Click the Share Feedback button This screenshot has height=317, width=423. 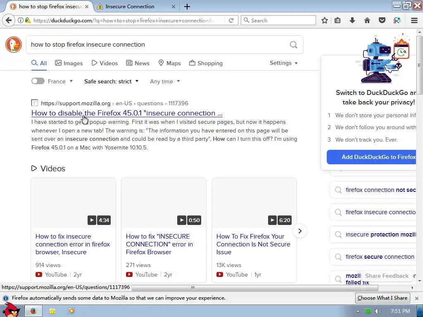pos(387,276)
